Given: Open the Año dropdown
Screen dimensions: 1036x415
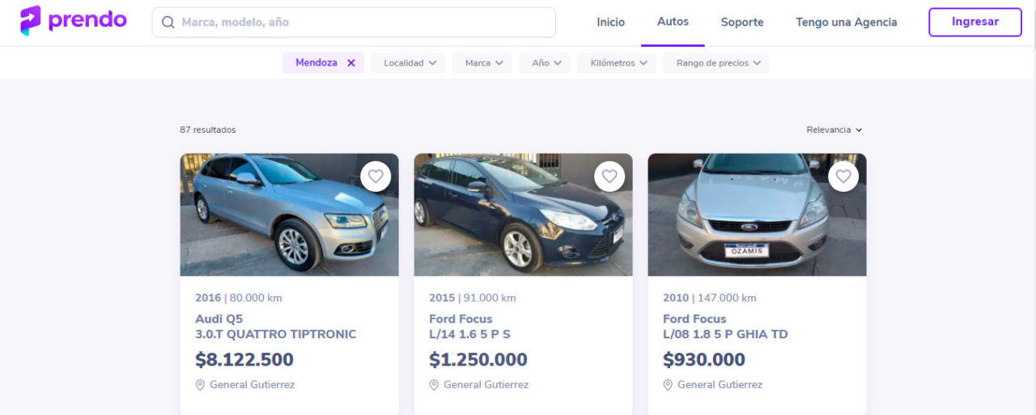Looking at the screenshot, I should pos(546,63).
